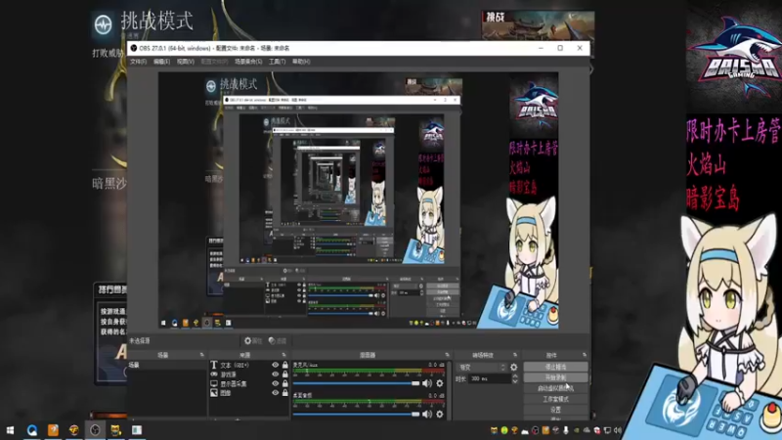Select the 文本 (GDI+) text source icon
782x440 pixels.
214,365
